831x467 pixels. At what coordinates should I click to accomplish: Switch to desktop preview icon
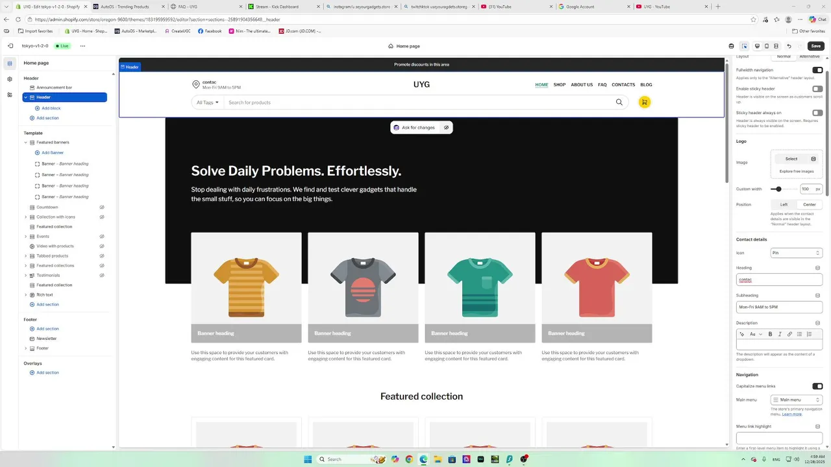click(x=757, y=46)
